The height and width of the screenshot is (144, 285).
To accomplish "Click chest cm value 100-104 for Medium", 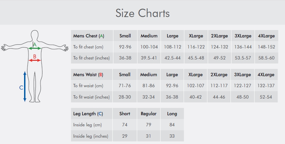I will click(149, 47).
